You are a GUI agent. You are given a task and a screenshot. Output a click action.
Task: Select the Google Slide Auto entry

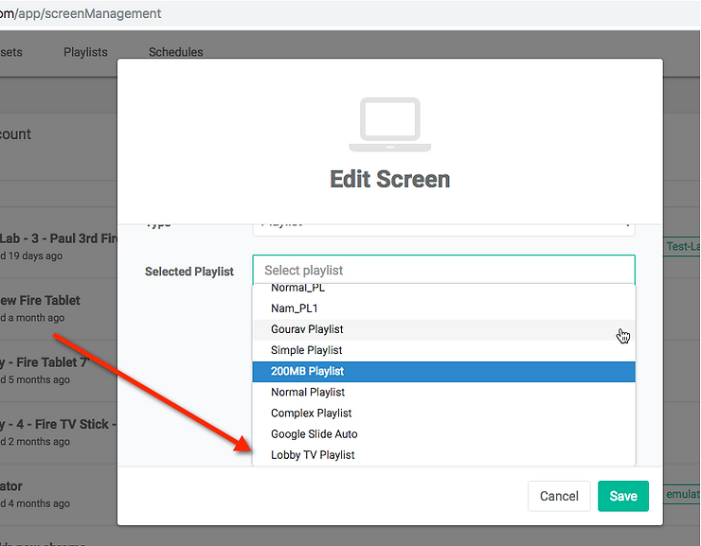click(x=443, y=434)
